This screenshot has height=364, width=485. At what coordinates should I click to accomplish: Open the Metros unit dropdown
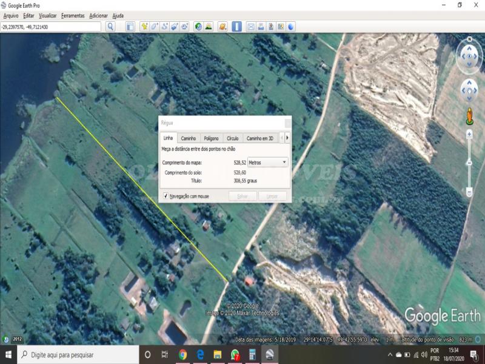coord(268,163)
